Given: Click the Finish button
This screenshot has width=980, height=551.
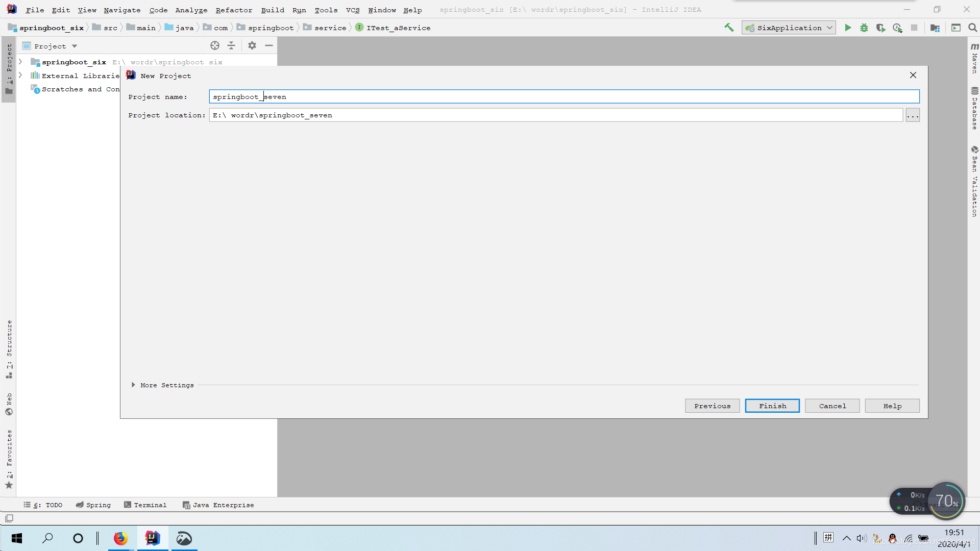Looking at the screenshot, I should click(772, 406).
